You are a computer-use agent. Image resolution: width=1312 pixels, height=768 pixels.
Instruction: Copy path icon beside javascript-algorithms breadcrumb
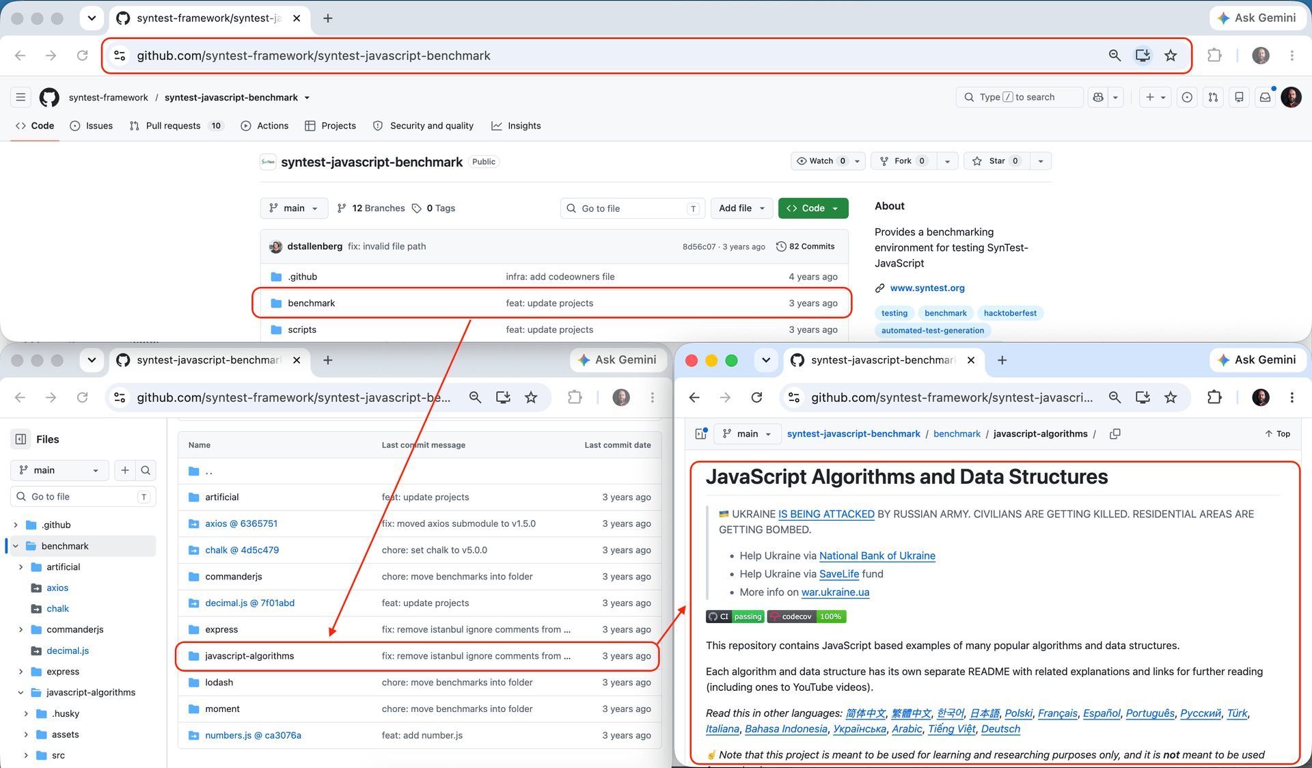[1115, 434]
